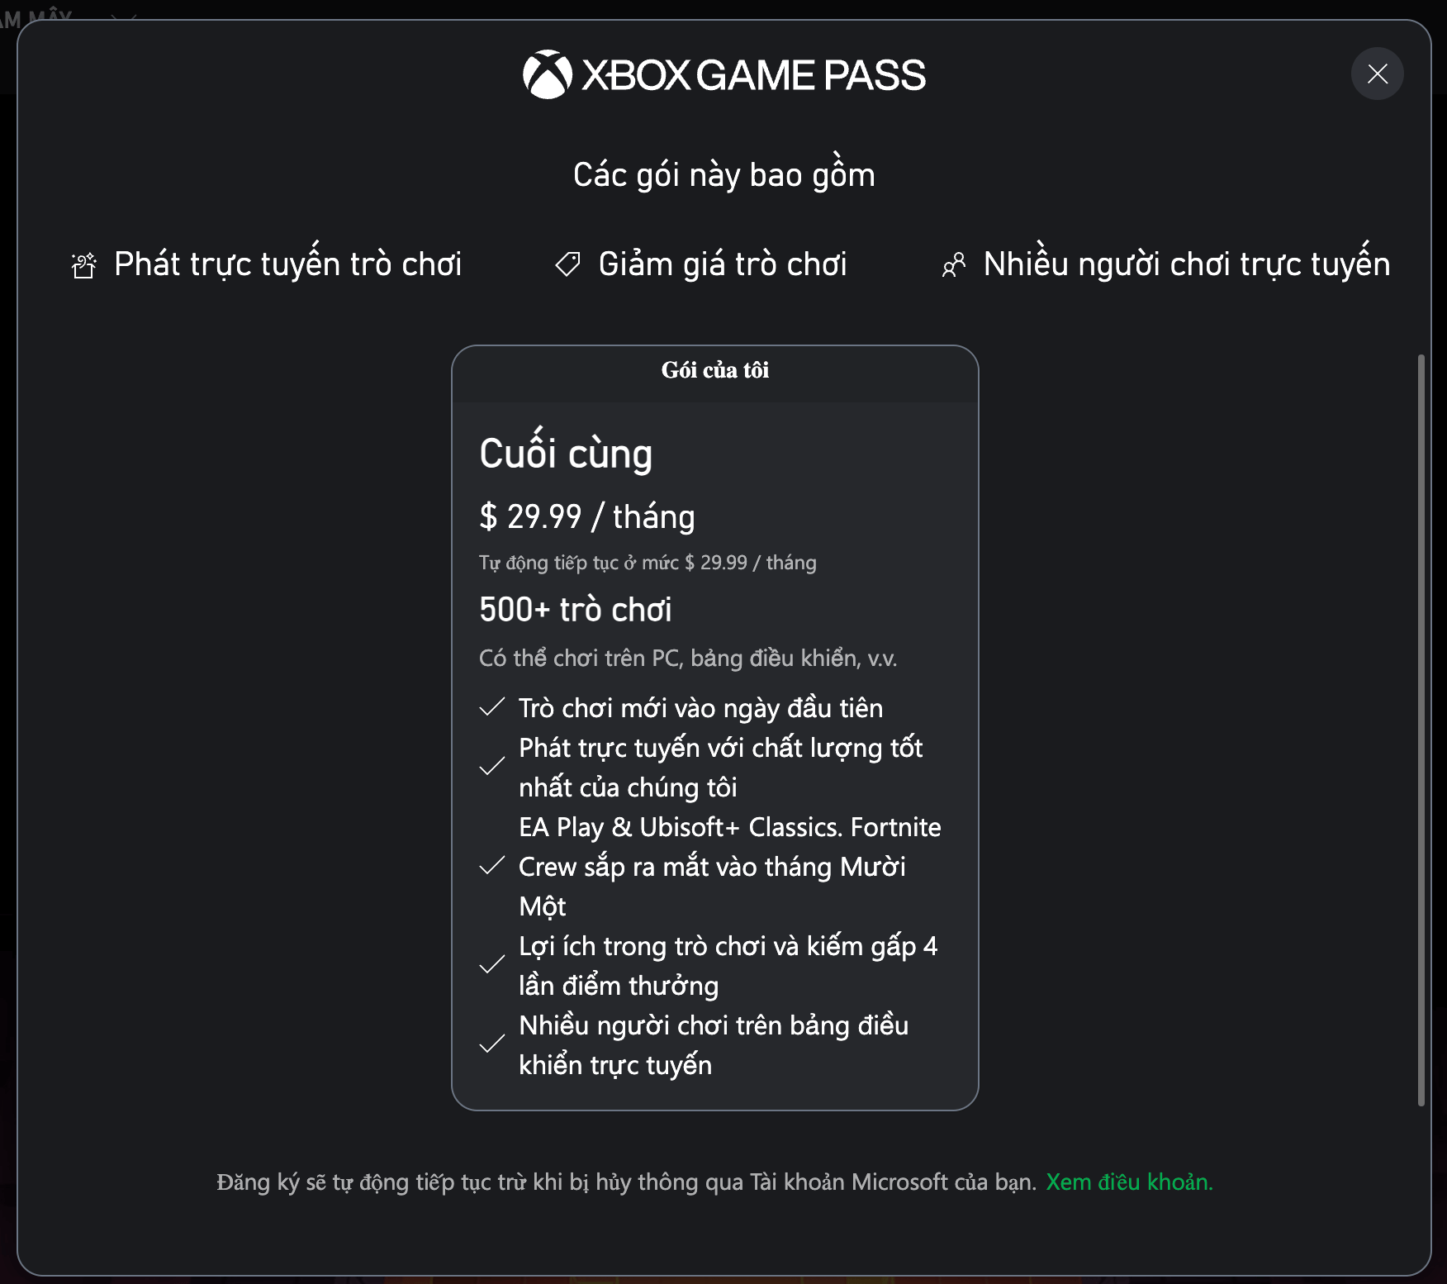Image resolution: width=1447 pixels, height=1284 pixels.
Task: Open the "Xem điều khoản" link
Action: (x=1129, y=1182)
